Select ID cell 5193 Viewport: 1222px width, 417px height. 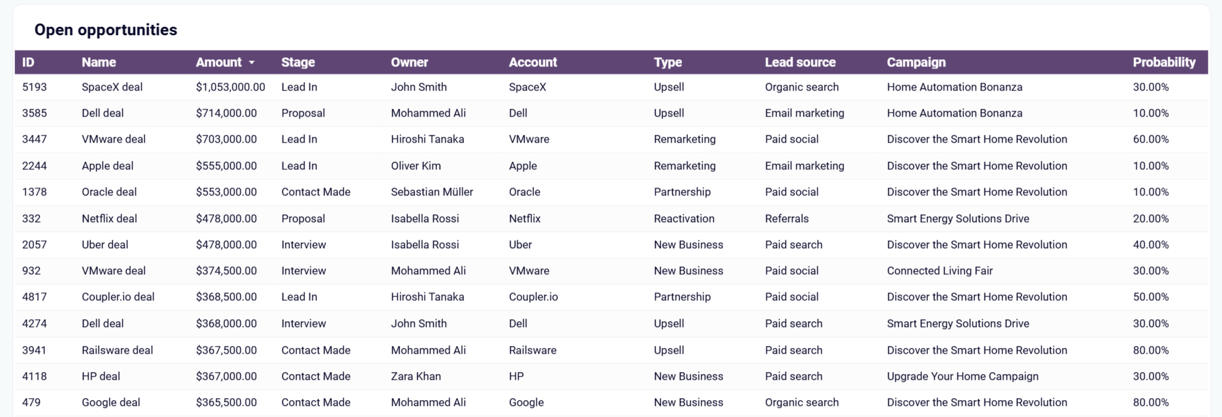click(x=35, y=87)
